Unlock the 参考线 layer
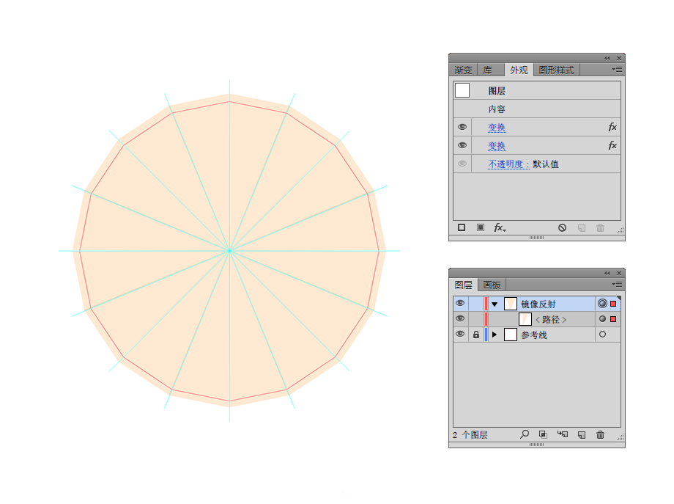This screenshot has width=674, height=504. pos(476,335)
